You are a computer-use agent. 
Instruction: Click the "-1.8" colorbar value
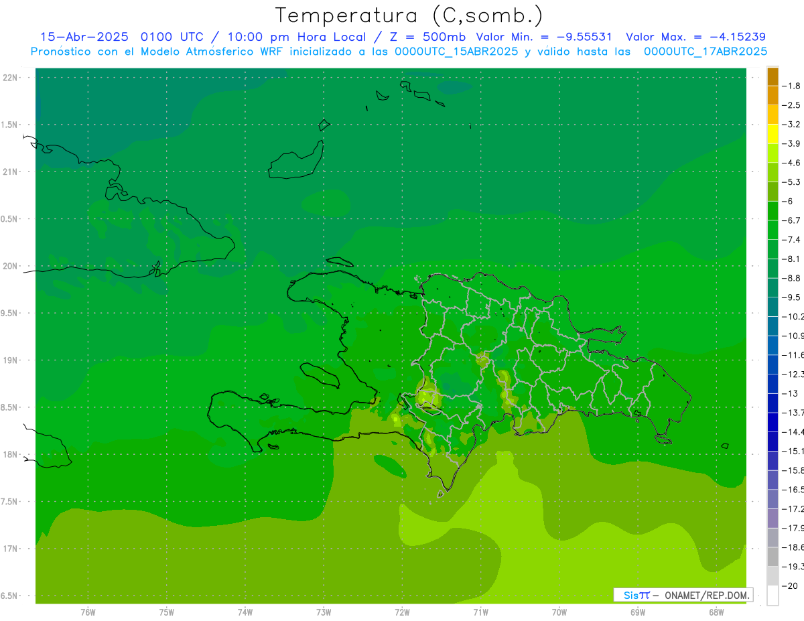(x=793, y=86)
